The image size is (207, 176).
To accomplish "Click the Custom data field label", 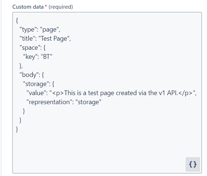I will pyautogui.click(x=28, y=7).
